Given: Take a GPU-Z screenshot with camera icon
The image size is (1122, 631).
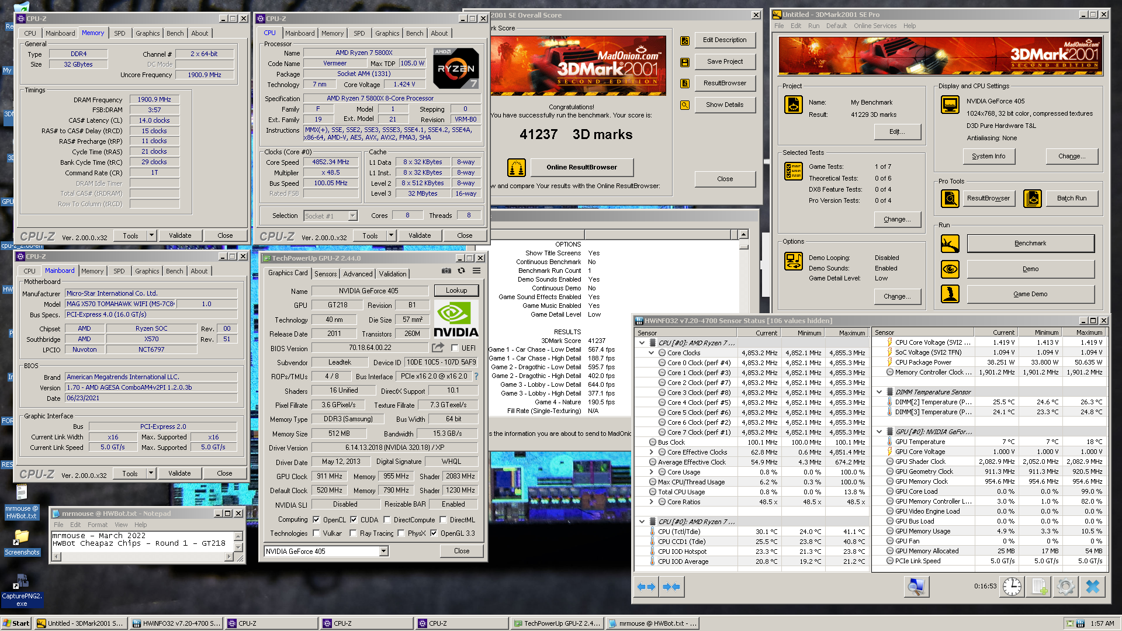Looking at the screenshot, I should (446, 271).
